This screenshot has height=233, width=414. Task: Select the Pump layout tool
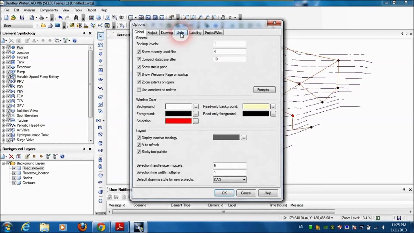pos(101,97)
